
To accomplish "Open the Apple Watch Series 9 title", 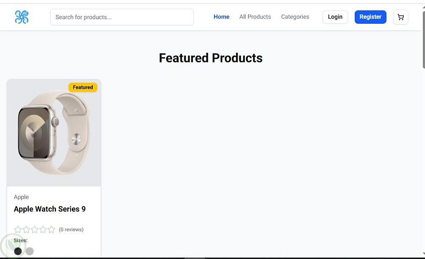I will (x=50, y=209).
